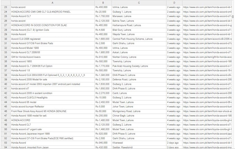235x149 pixels.
Task: Select column B header
Action: pos(103,3)
